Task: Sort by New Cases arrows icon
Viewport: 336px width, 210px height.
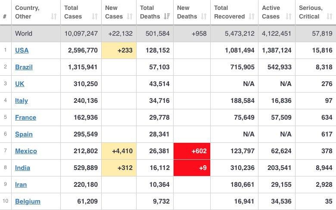Action: [x=130, y=16]
